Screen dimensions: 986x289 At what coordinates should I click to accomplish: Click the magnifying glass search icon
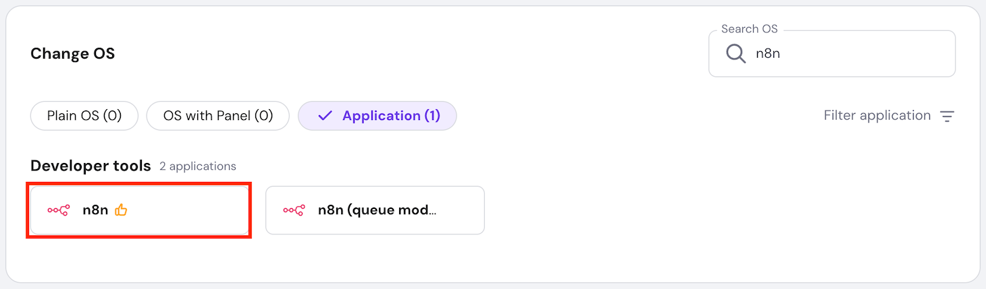[x=735, y=53]
